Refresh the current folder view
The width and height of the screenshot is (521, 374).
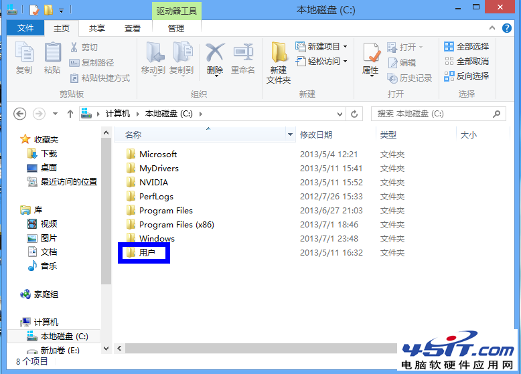click(354, 114)
